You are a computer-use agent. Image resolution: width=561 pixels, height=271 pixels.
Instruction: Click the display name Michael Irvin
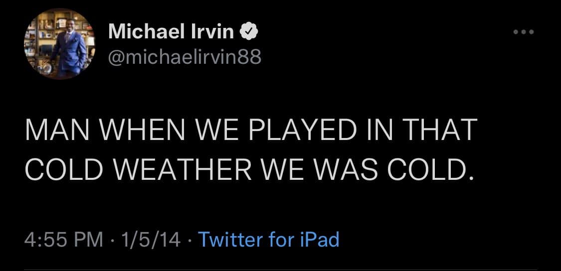point(171,32)
